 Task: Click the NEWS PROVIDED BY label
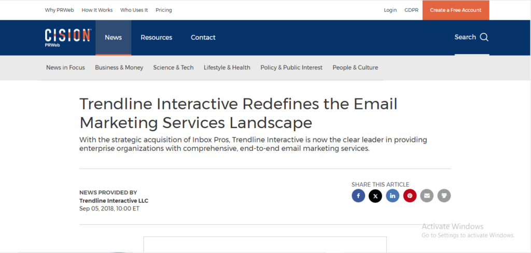tap(108, 192)
